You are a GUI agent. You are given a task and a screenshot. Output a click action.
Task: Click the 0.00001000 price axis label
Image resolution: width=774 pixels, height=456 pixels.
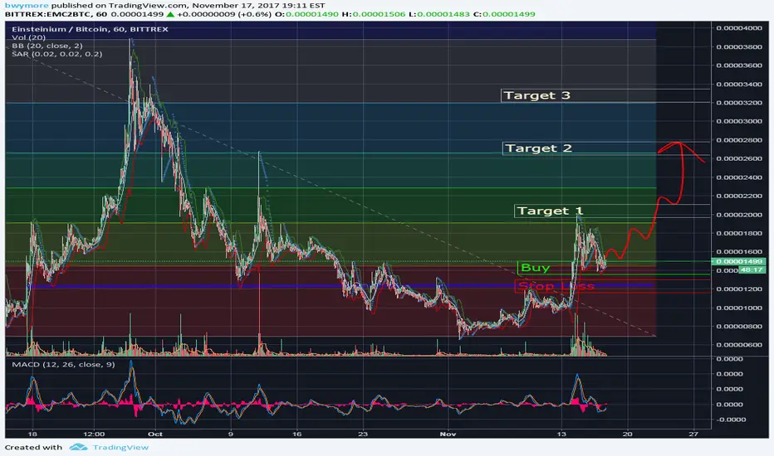pyautogui.click(x=739, y=308)
